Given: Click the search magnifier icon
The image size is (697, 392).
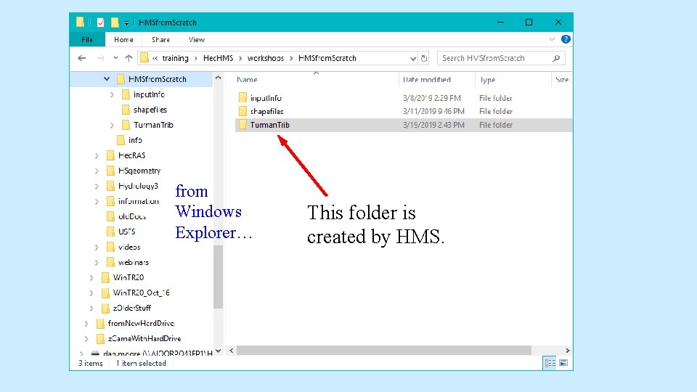Looking at the screenshot, I should 556,58.
